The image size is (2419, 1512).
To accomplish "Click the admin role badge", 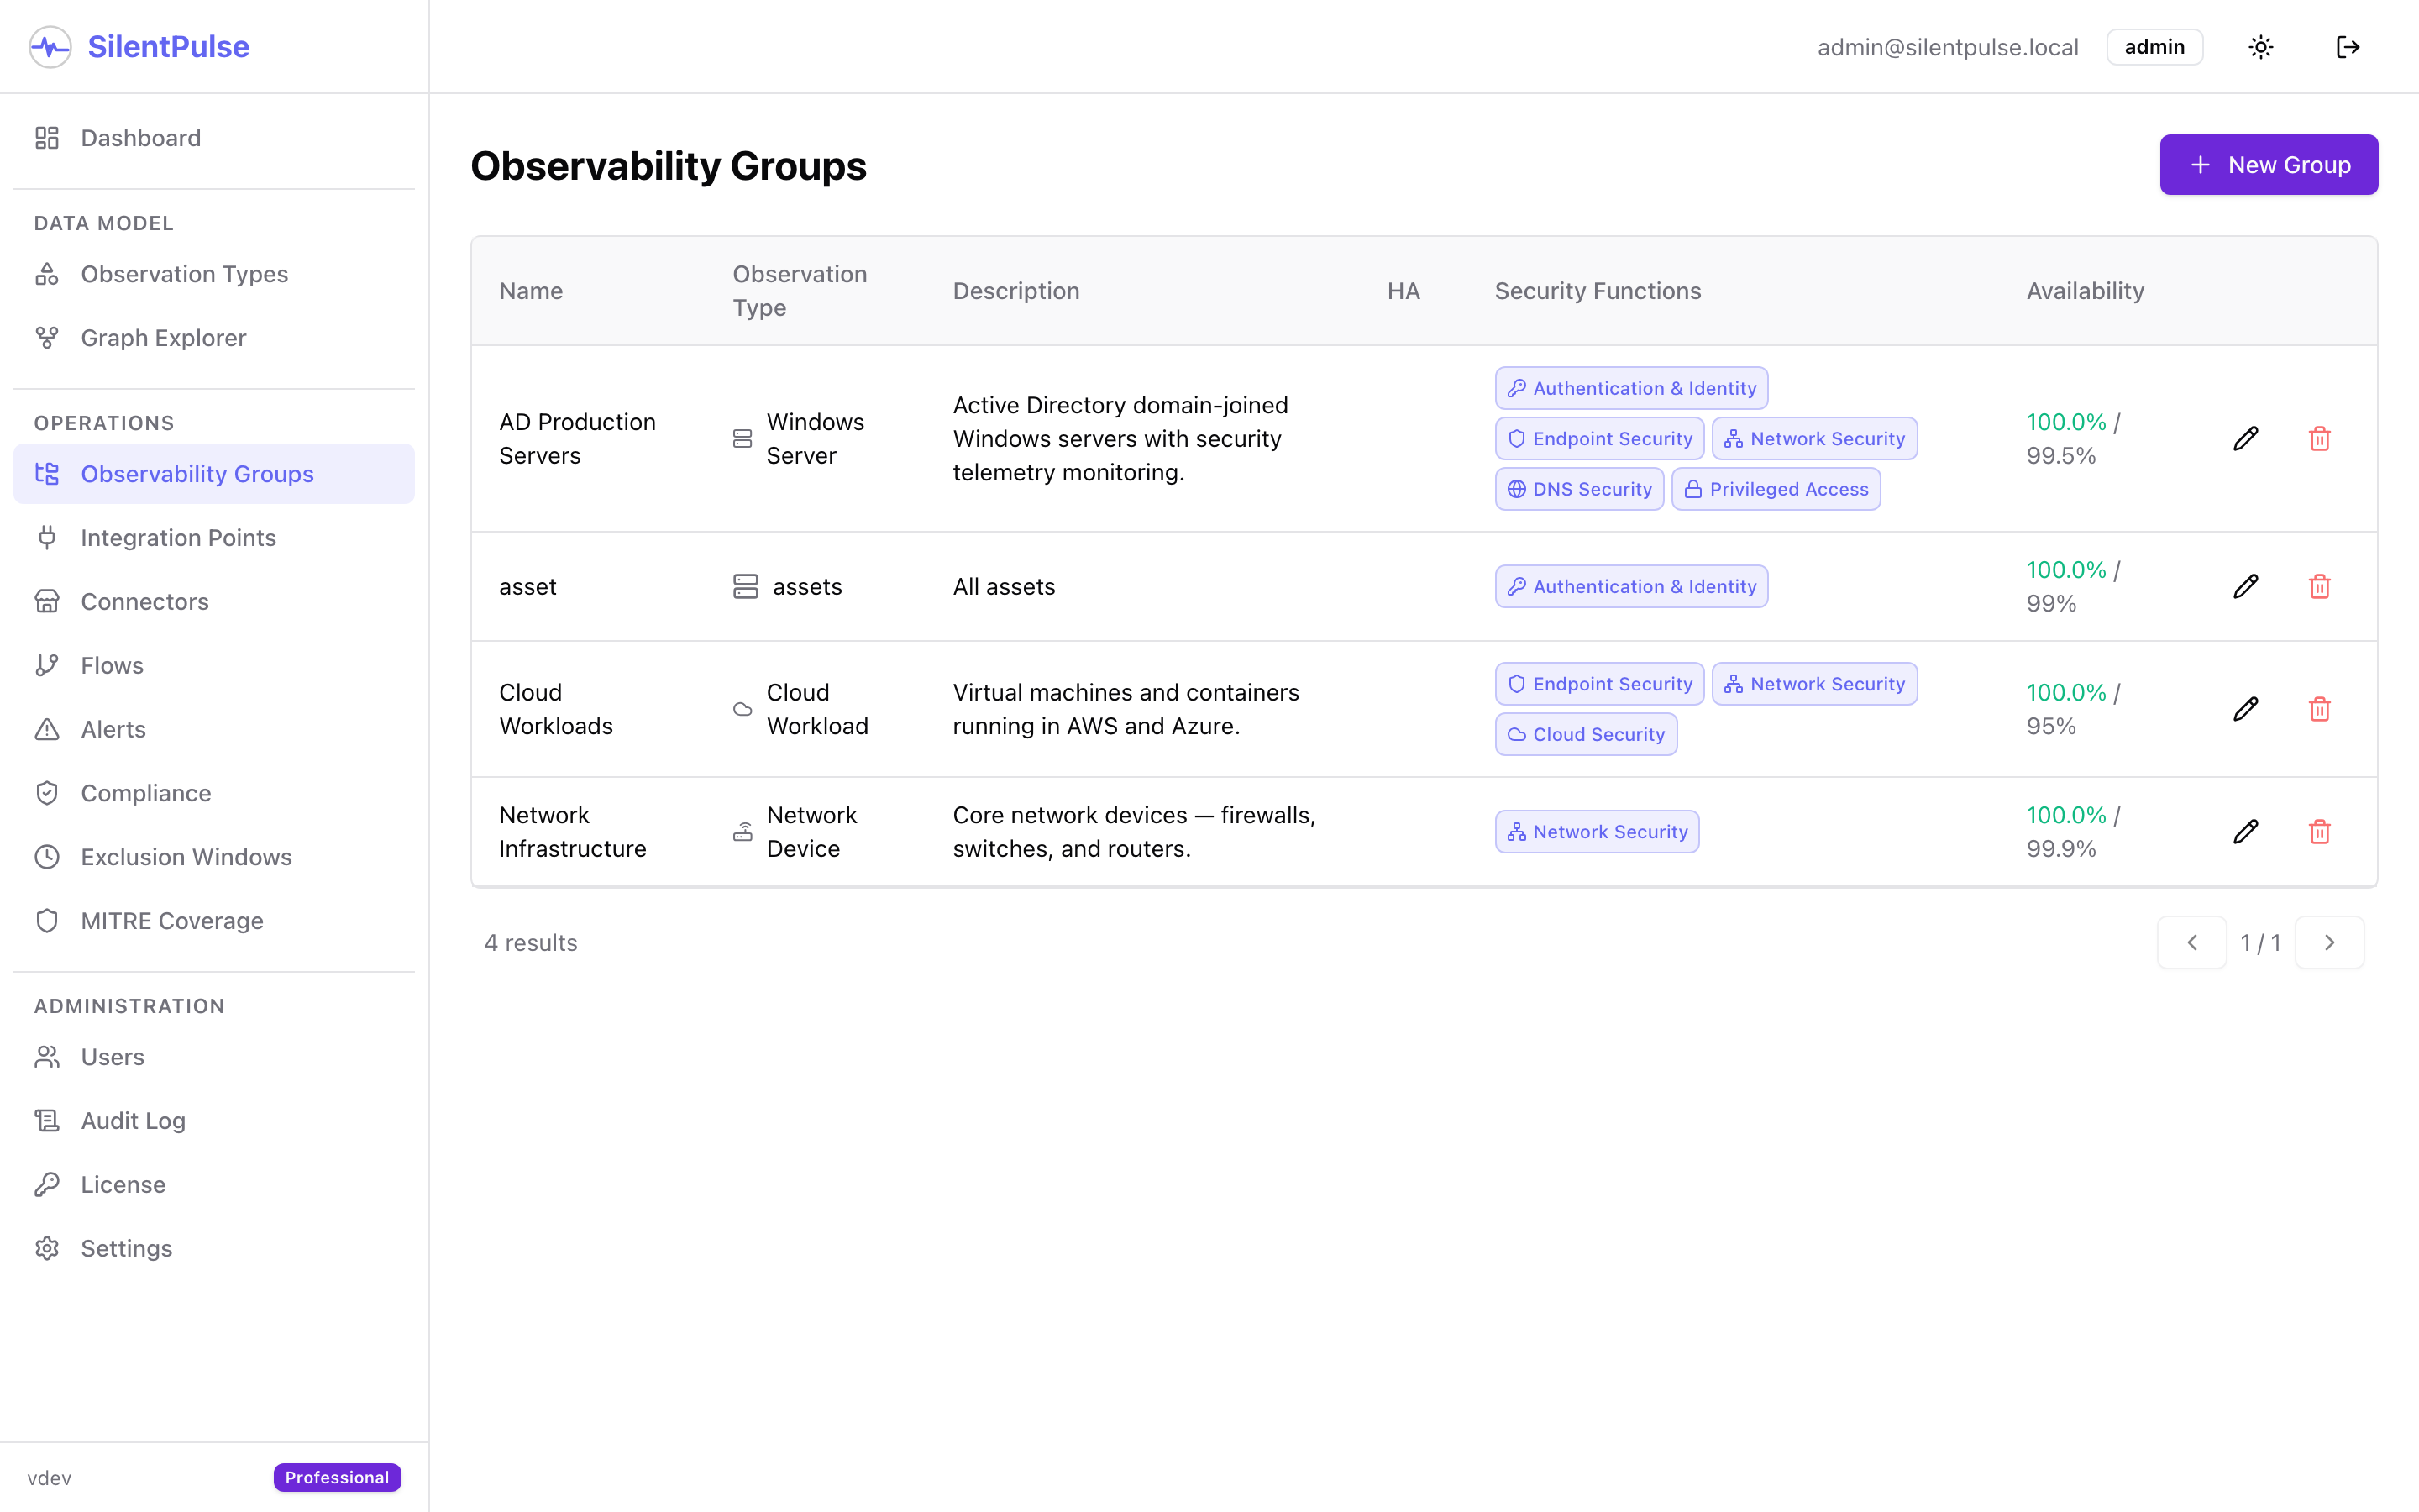I will click(2154, 47).
